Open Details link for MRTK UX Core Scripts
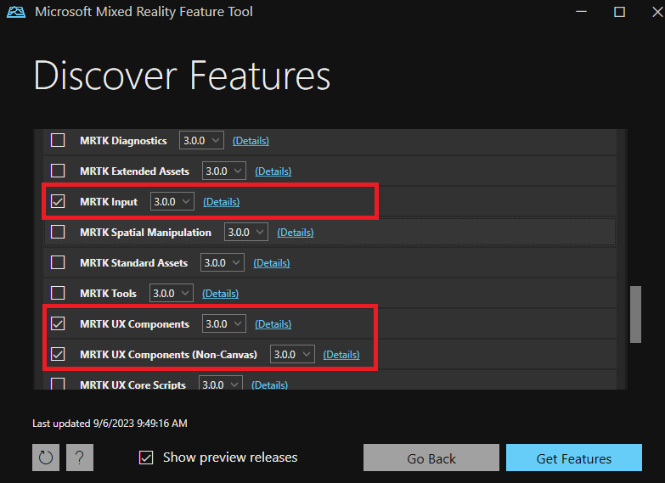Image resolution: width=665 pixels, height=483 pixels. tap(270, 385)
